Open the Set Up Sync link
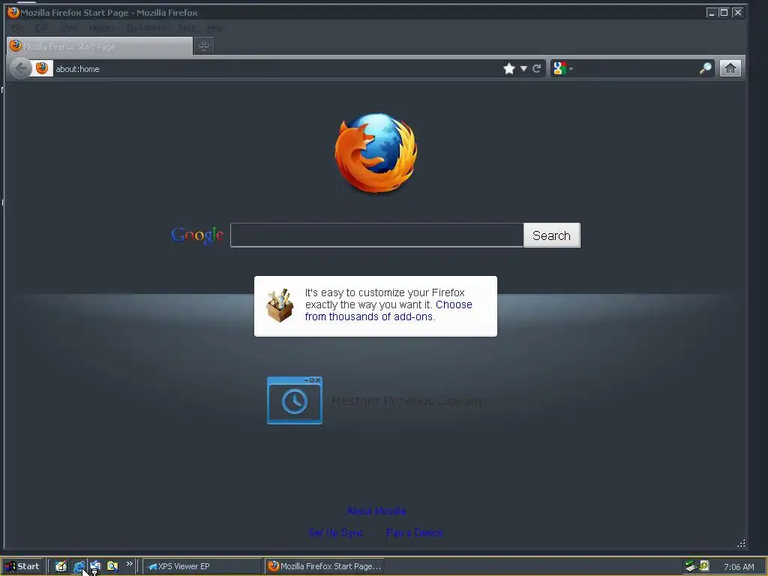The height and width of the screenshot is (576, 768). pos(336,532)
